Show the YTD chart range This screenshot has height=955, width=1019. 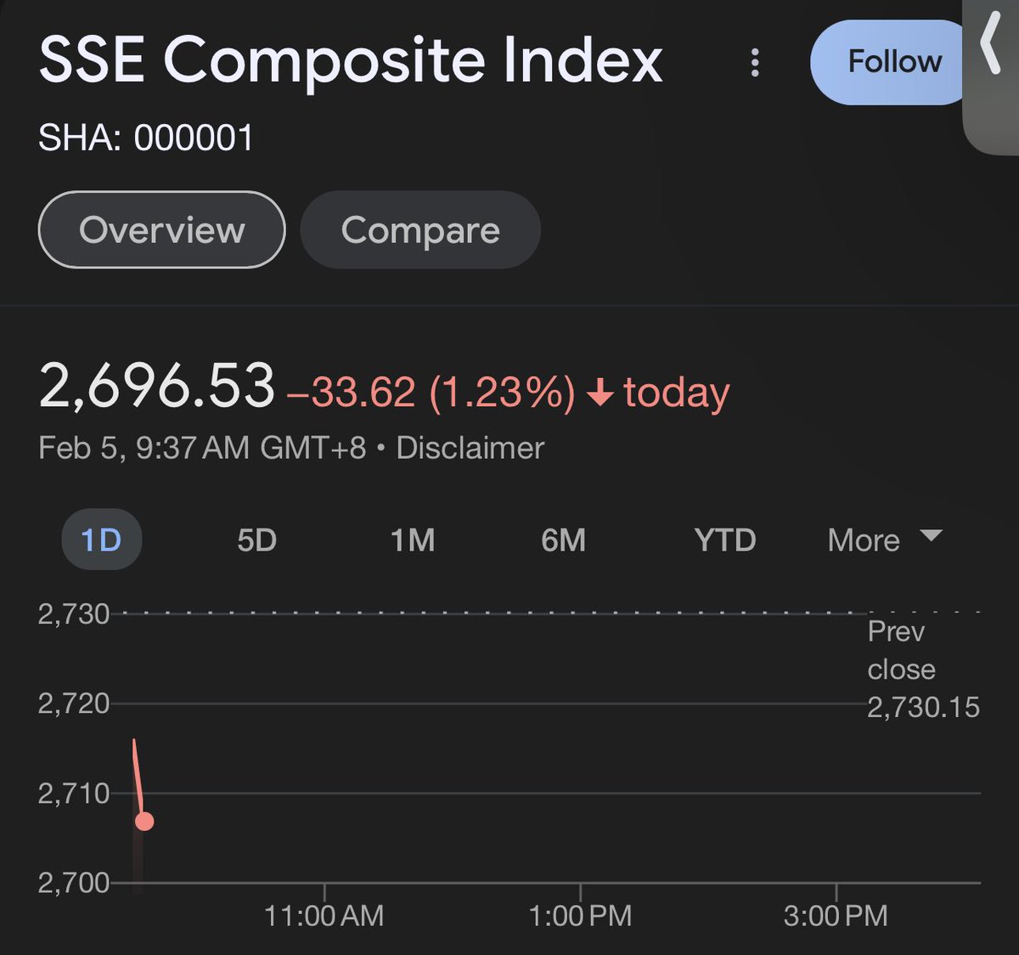(x=724, y=540)
